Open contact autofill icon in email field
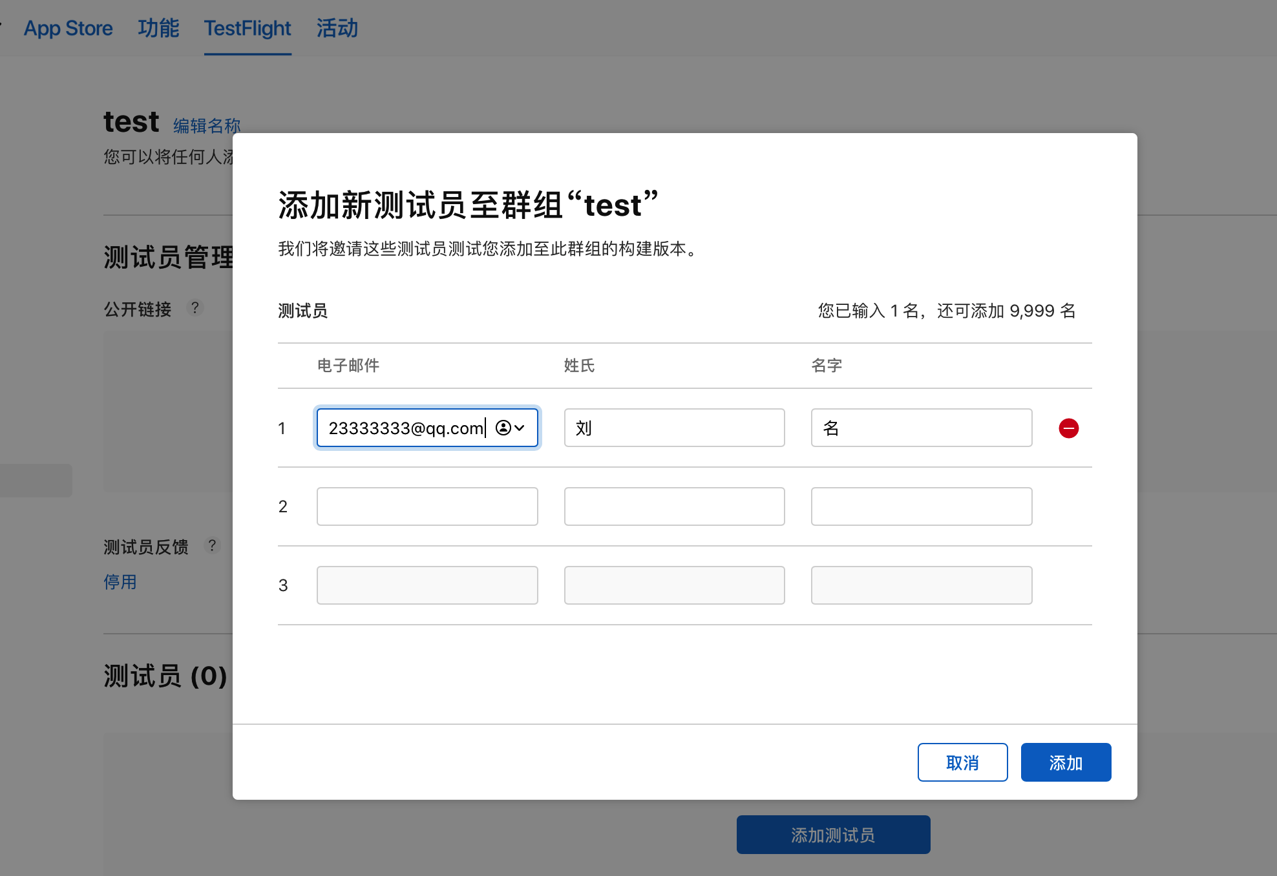The width and height of the screenshot is (1277, 876). [510, 428]
